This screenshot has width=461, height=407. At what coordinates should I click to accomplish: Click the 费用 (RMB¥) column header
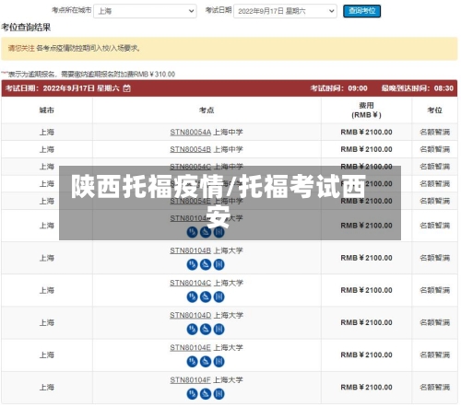(x=366, y=110)
